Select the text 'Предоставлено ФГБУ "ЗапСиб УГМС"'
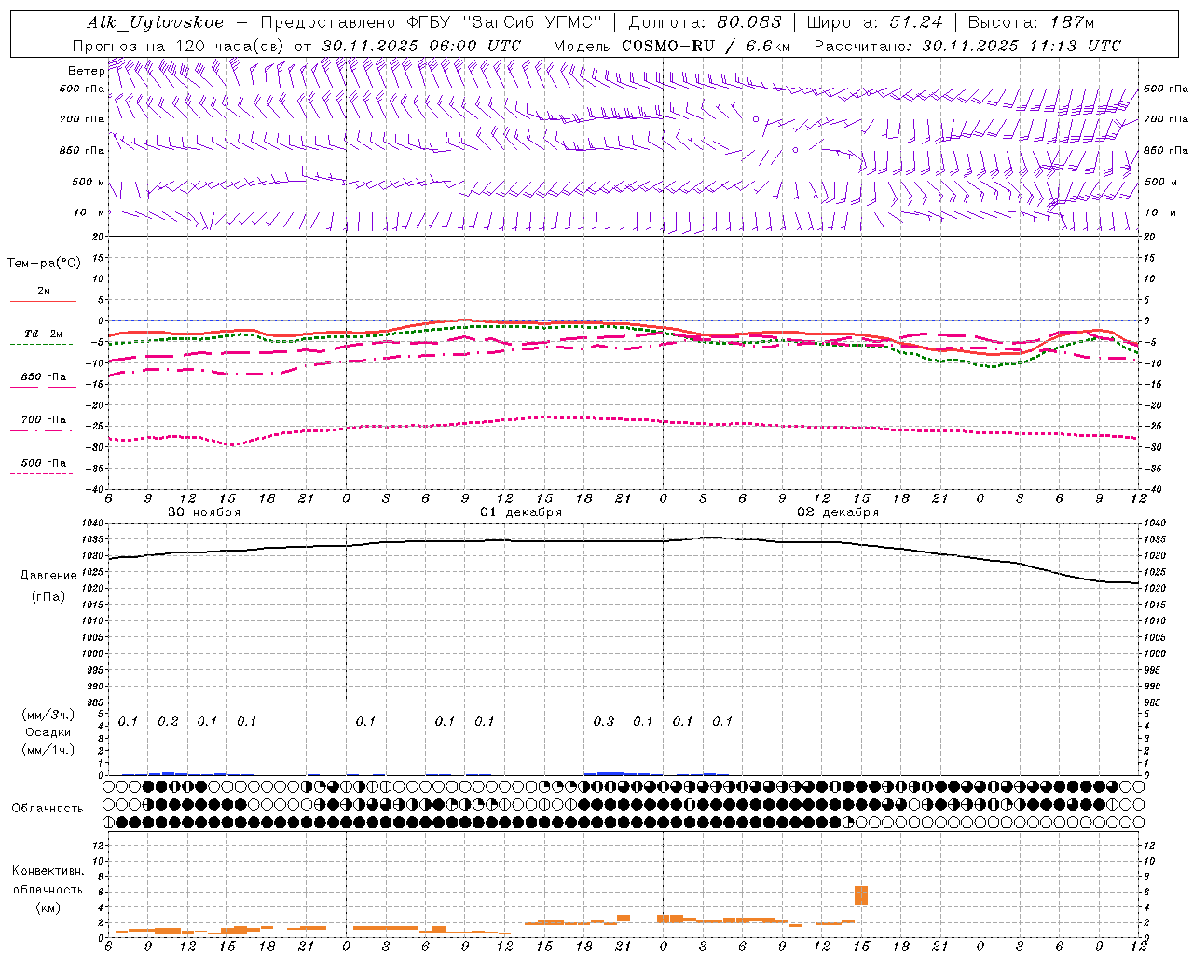This screenshot has height=954, width=1193. point(432,22)
